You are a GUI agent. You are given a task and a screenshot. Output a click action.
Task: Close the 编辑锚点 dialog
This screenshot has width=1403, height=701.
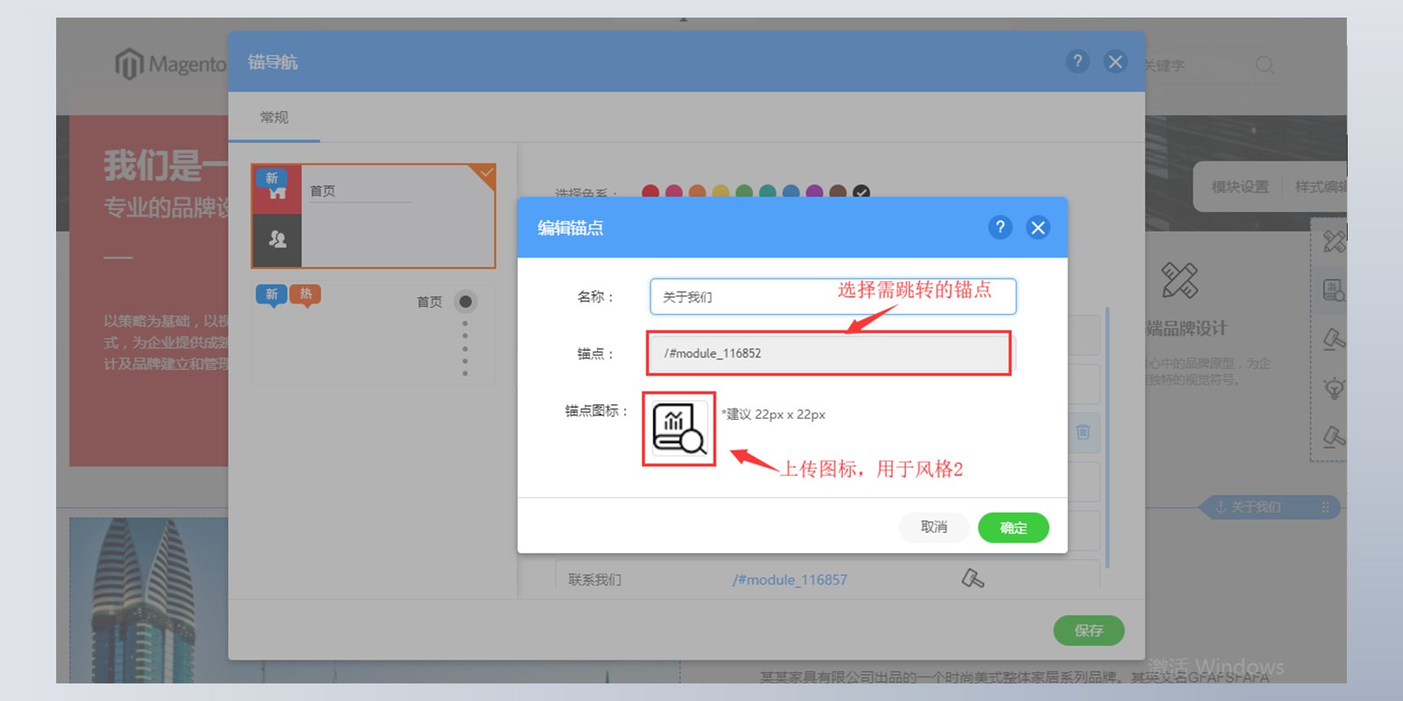[x=1038, y=227]
